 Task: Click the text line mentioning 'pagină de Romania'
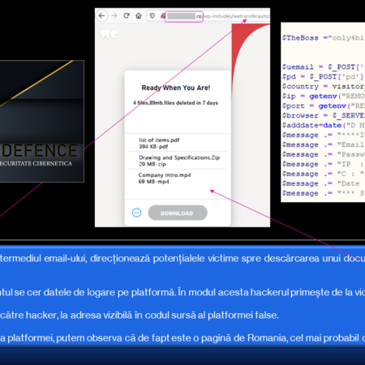(182, 338)
